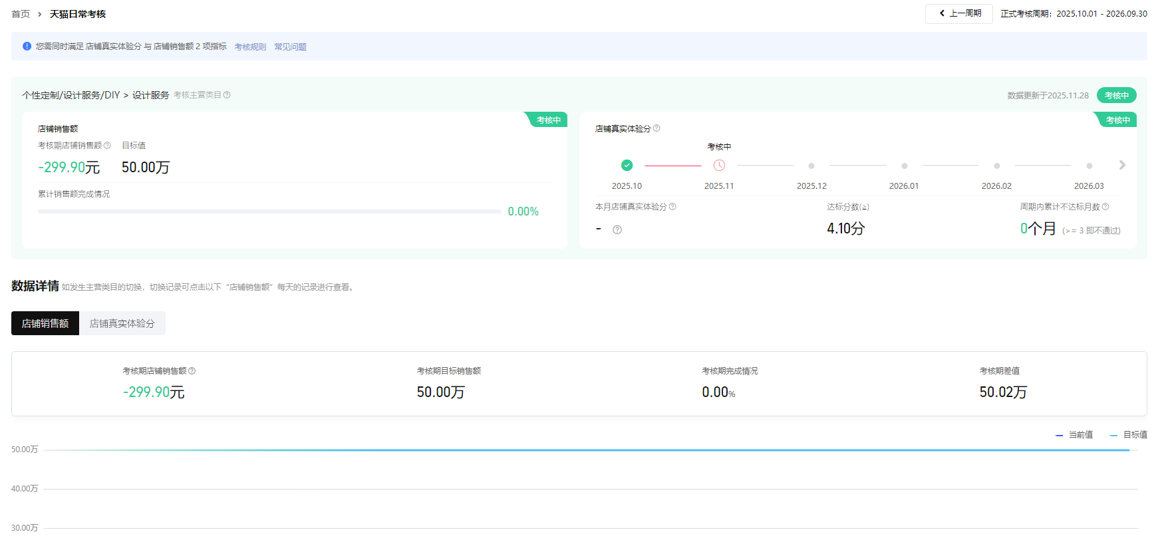Click the 累计销售额完成情况 progress bar
The height and width of the screenshot is (546, 1160).
tap(269, 211)
